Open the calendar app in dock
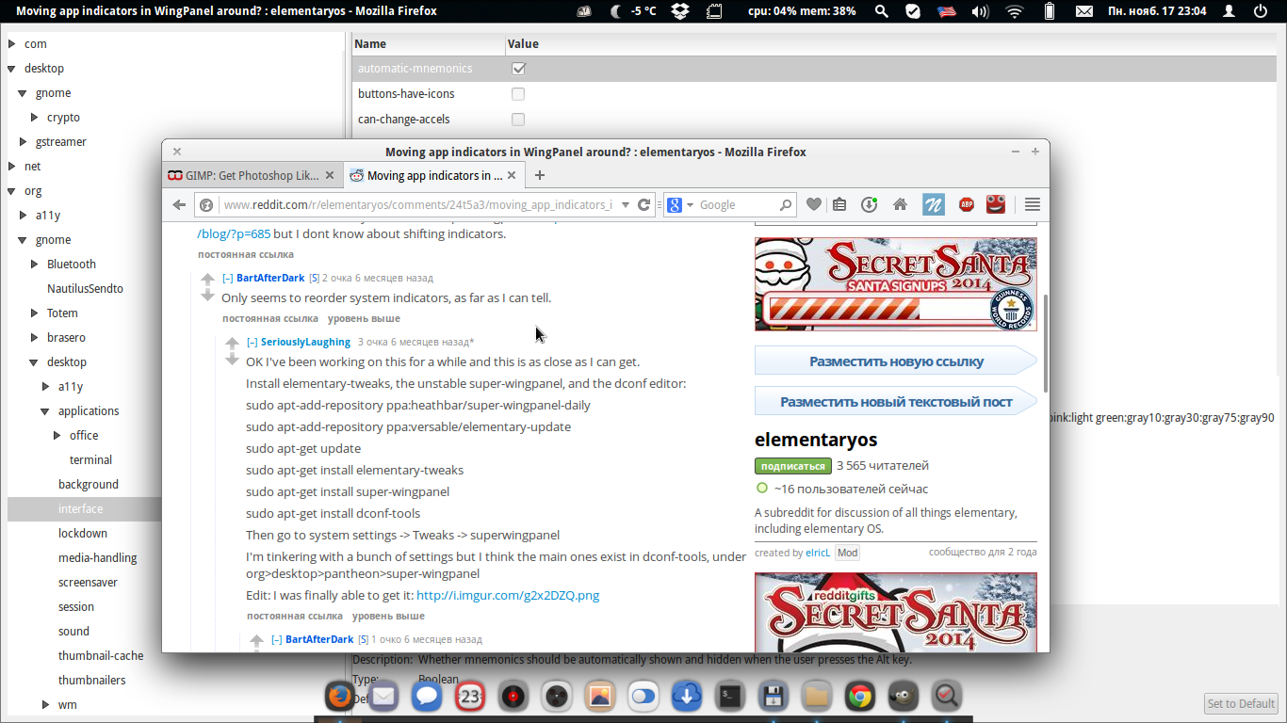 pyautogui.click(x=470, y=697)
